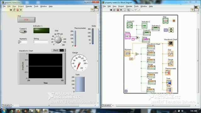Open File menu in front panel window
Screen dimensions: 201x113
point(4,6)
